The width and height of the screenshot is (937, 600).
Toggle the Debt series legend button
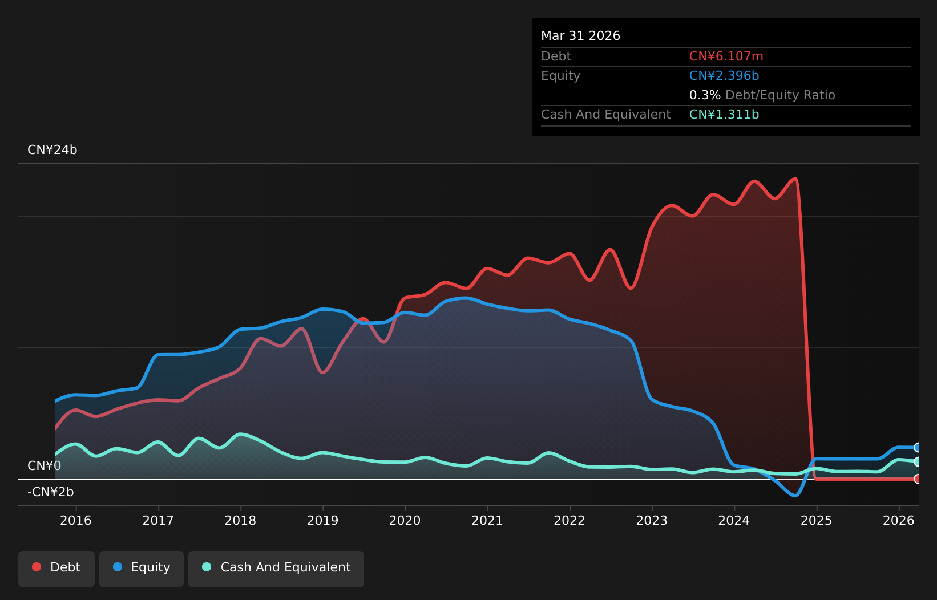56,569
